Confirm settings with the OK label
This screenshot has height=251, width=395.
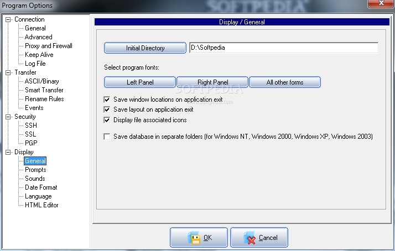(x=207, y=238)
